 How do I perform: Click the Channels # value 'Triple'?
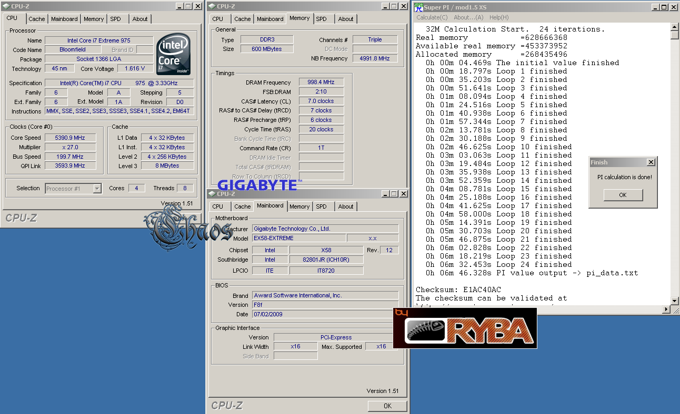click(375, 39)
